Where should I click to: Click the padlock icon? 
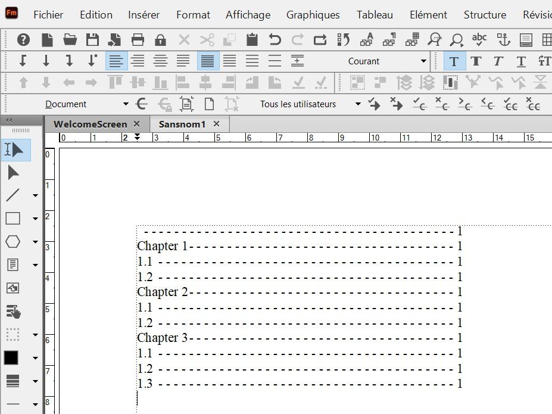coord(160,40)
